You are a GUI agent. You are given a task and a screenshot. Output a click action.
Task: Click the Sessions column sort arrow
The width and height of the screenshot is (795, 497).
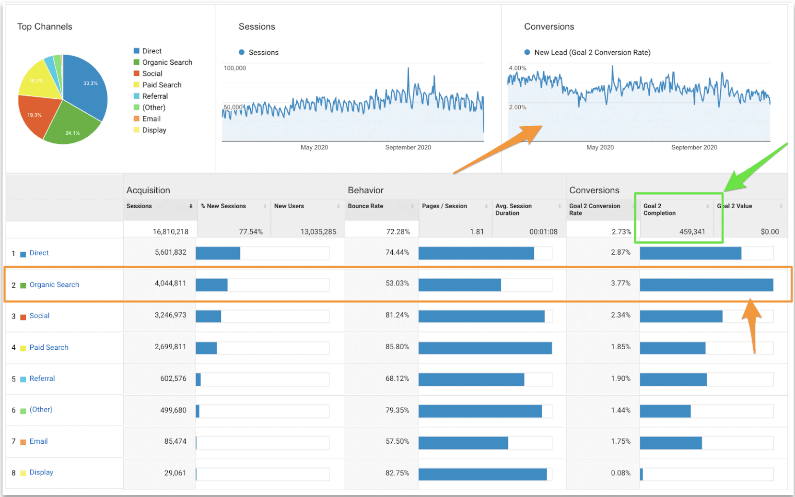(x=191, y=206)
